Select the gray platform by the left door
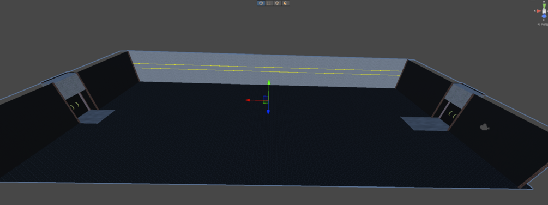This screenshot has width=548, height=205. 97,116
